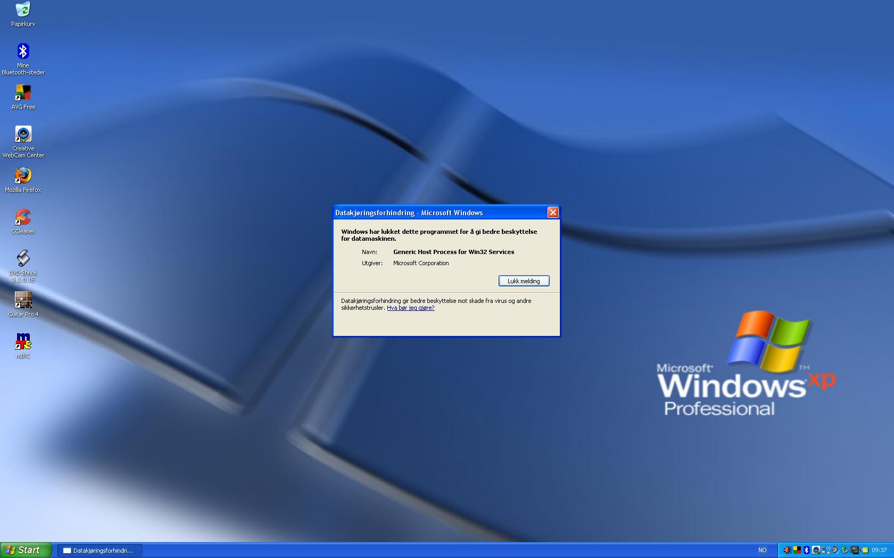Open the Bluetooth tray icon
894x558 pixels.
[x=807, y=550]
